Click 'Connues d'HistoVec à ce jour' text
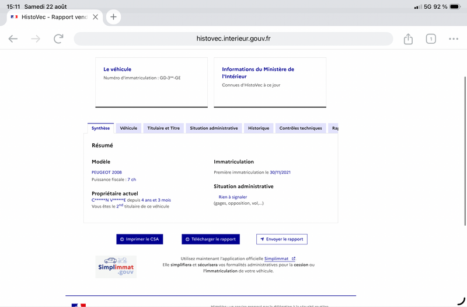The width and height of the screenshot is (467, 307). 251,85
